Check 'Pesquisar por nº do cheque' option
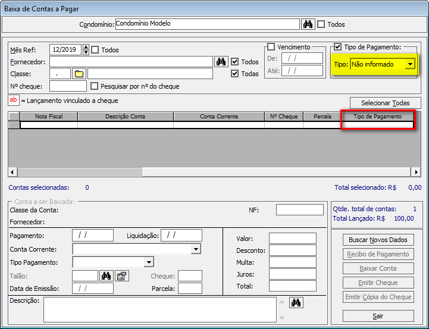The width and height of the screenshot is (429, 329). [94, 86]
